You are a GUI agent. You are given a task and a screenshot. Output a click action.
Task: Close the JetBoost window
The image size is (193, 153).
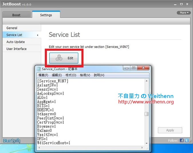coord(187,4)
